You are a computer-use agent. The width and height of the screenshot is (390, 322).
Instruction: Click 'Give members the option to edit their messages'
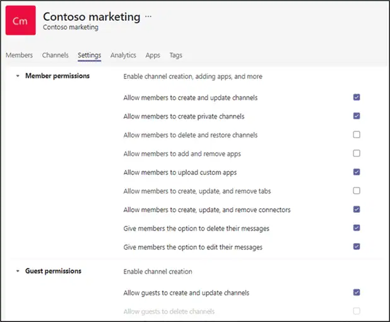click(192, 247)
